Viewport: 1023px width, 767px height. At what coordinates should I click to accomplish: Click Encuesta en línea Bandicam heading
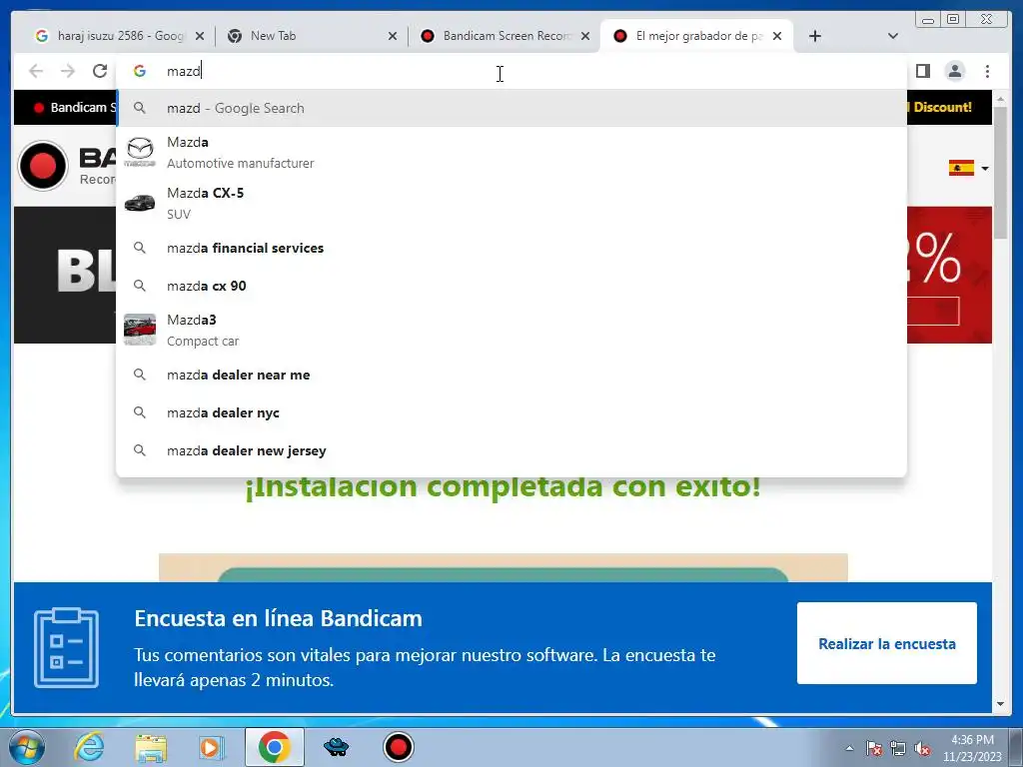(278, 618)
